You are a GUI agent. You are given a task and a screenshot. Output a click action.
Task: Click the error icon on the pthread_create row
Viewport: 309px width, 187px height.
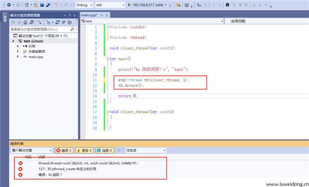(20, 169)
